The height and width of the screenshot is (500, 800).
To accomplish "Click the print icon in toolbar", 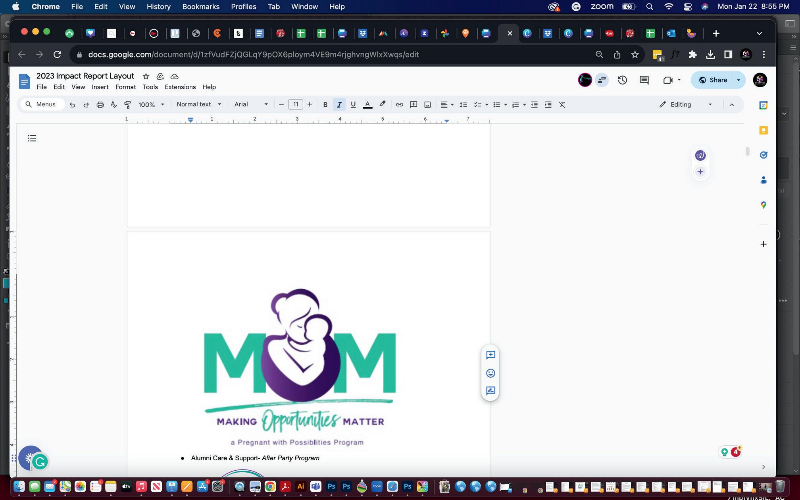I will (100, 105).
